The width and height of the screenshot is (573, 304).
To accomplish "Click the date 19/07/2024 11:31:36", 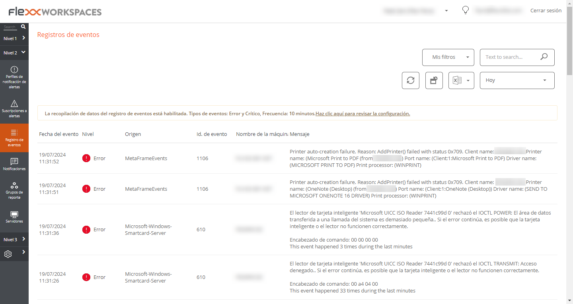I will (53, 230).
